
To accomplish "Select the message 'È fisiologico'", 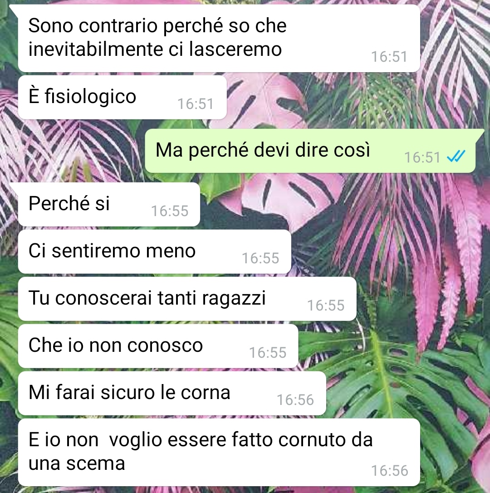I will (122, 98).
